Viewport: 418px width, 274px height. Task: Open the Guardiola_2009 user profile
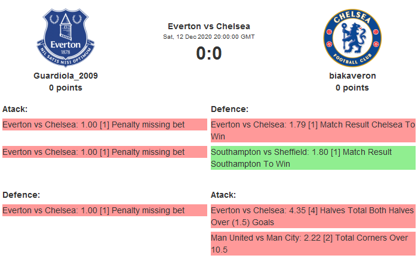[x=66, y=76]
